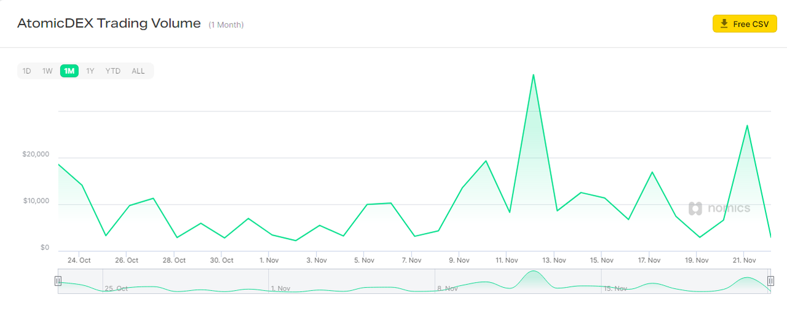This screenshot has width=787, height=319.
Task: Click the chart peak at 21 Nov
Action: (747, 125)
